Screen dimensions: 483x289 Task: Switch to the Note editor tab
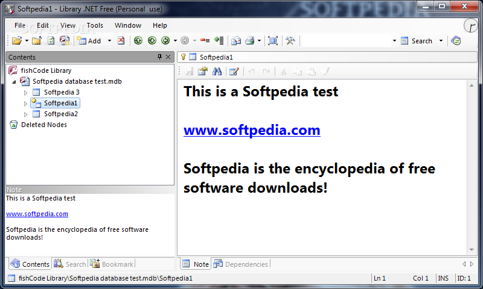click(196, 264)
